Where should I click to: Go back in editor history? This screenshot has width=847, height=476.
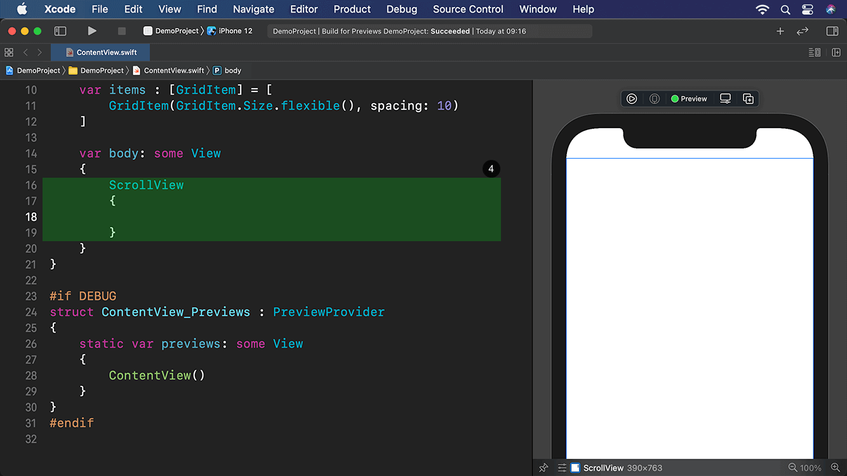tap(25, 53)
